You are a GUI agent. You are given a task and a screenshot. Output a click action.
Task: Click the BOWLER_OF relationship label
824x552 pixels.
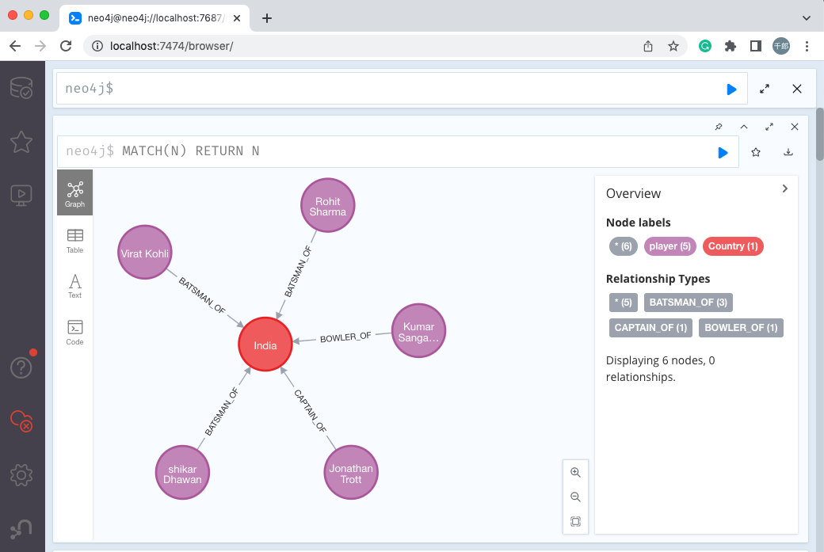(x=345, y=337)
